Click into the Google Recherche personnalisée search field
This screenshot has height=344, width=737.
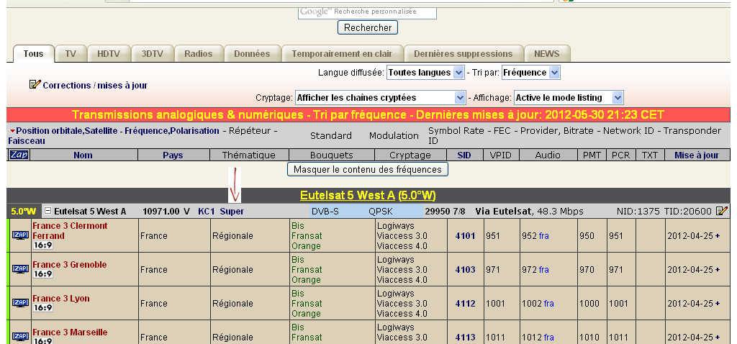[367, 12]
